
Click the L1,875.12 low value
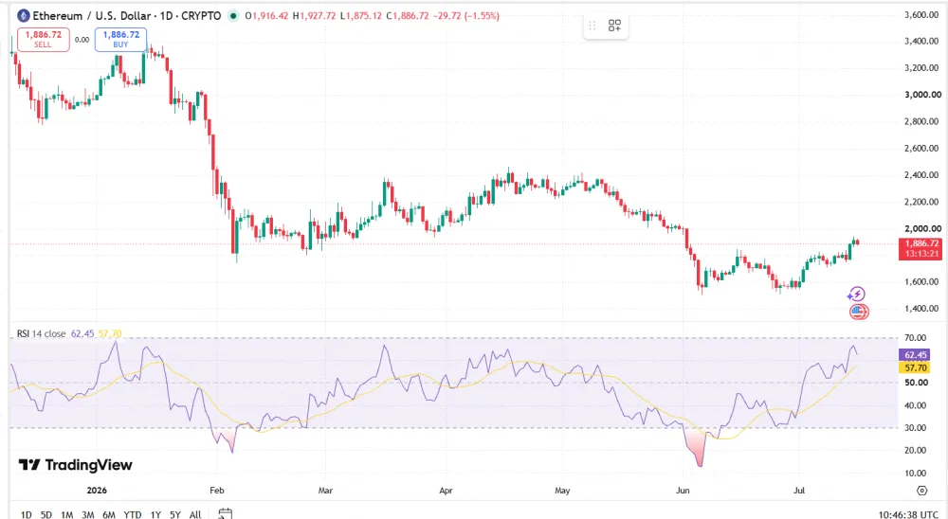361,16
